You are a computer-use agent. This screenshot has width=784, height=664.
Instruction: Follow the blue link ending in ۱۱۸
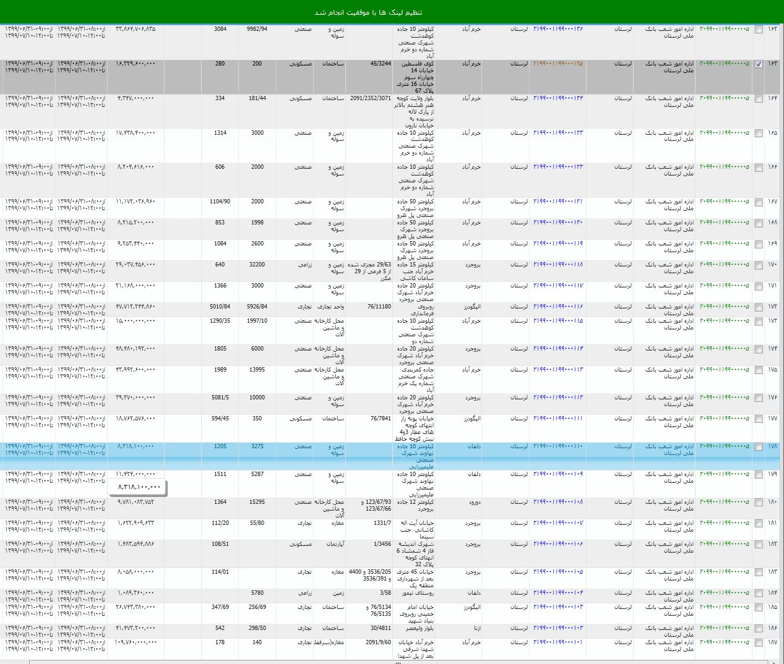(558, 265)
